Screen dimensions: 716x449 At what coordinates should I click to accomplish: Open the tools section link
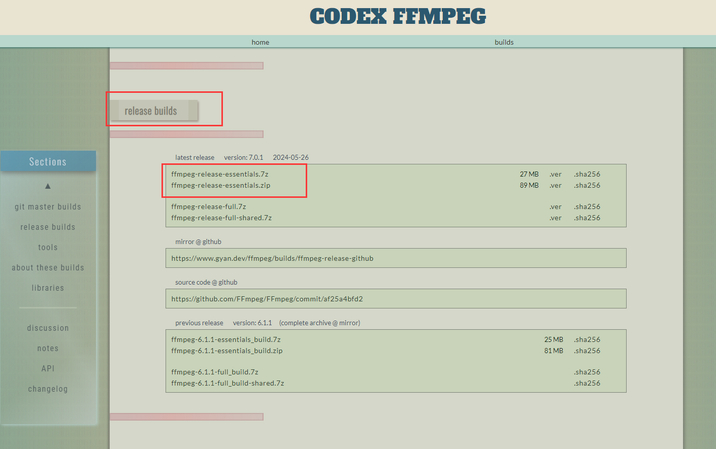[x=48, y=247]
